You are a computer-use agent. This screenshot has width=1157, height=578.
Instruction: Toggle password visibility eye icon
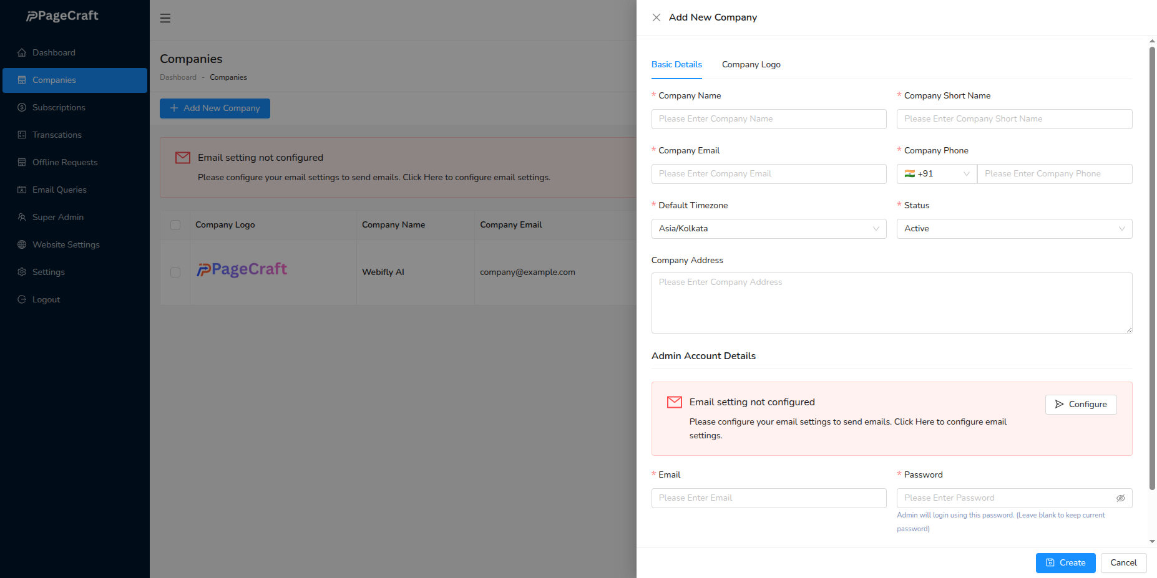tap(1120, 498)
